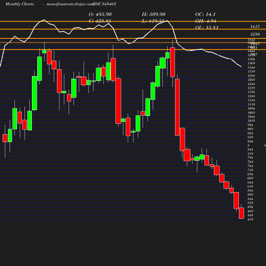Image resolution: width=266 pixels, height=266 pixels.
Task: Click the most recent red candlestick near 444
Action: click(x=242, y=213)
